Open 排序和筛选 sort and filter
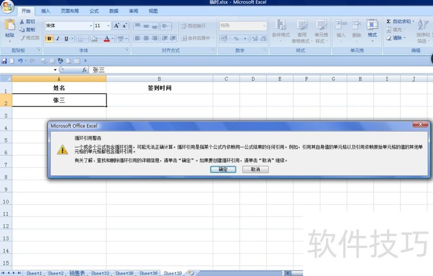 (423, 31)
